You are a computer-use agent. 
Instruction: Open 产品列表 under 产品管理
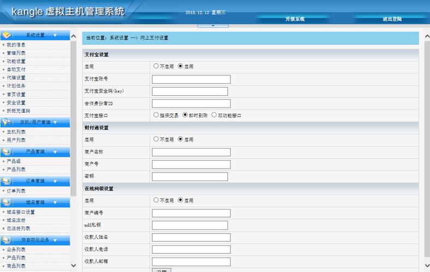click(x=16, y=169)
